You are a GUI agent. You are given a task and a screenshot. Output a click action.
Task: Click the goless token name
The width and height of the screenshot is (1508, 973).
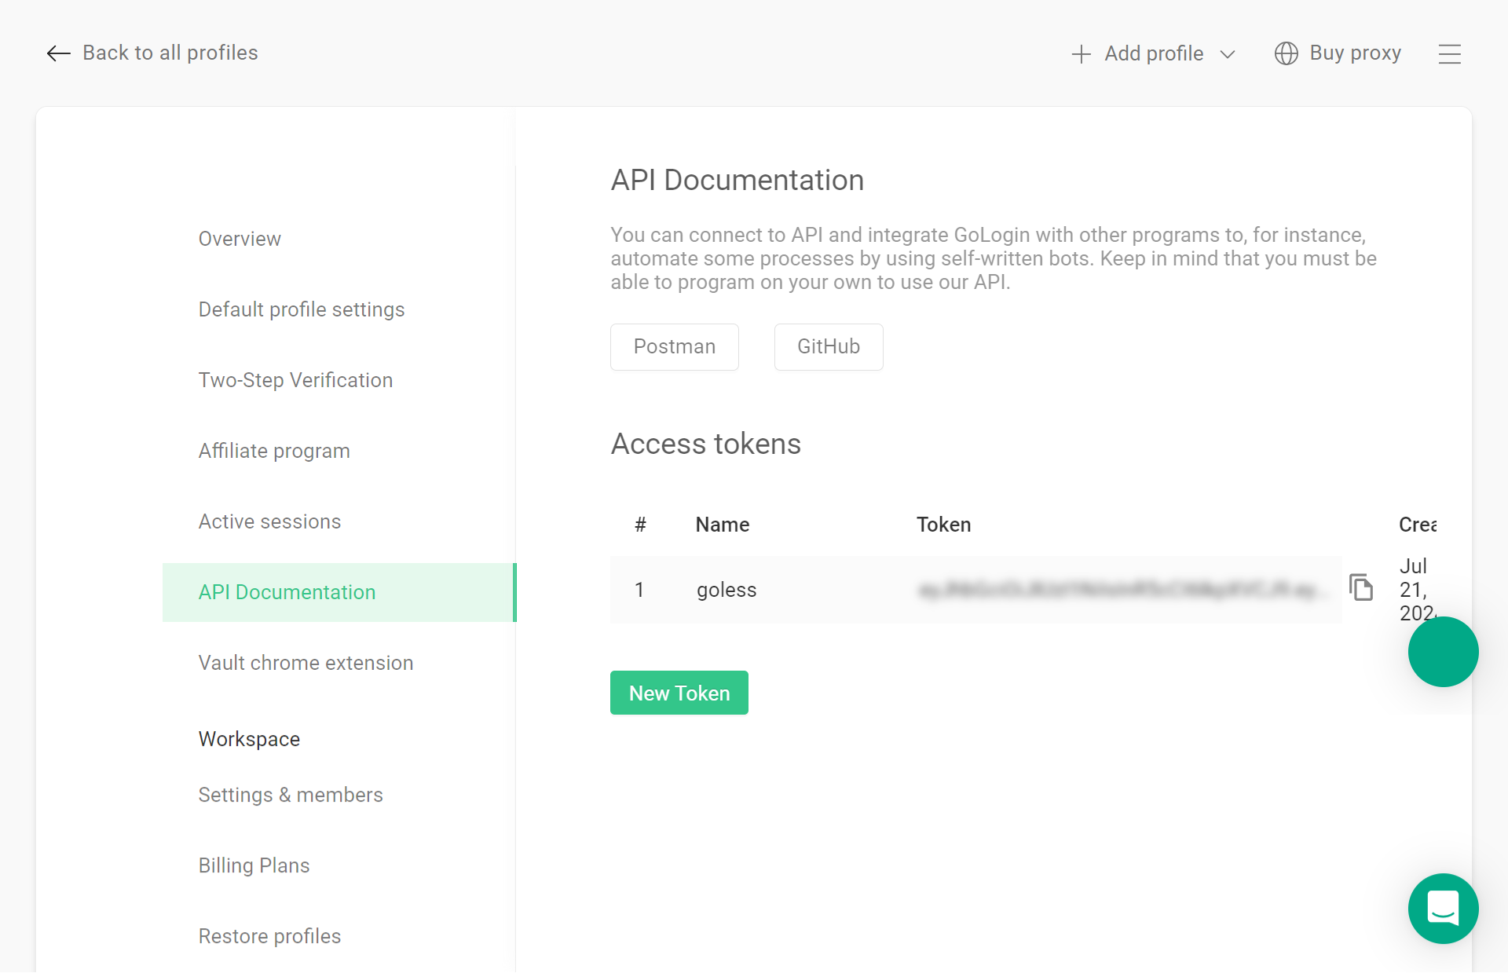pyautogui.click(x=727, y=590)
